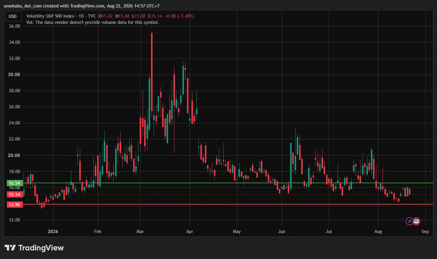Click the May time axis label
Viewport: 437px width, 259px height.
[237, 231]
